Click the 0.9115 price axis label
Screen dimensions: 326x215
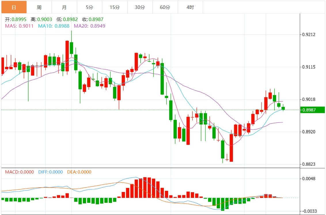(309, 67)
